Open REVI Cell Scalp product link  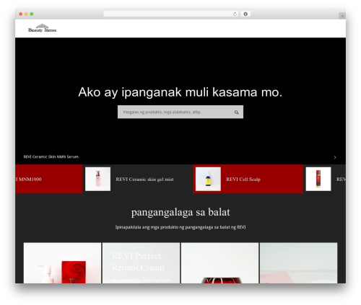pos(243,180)
